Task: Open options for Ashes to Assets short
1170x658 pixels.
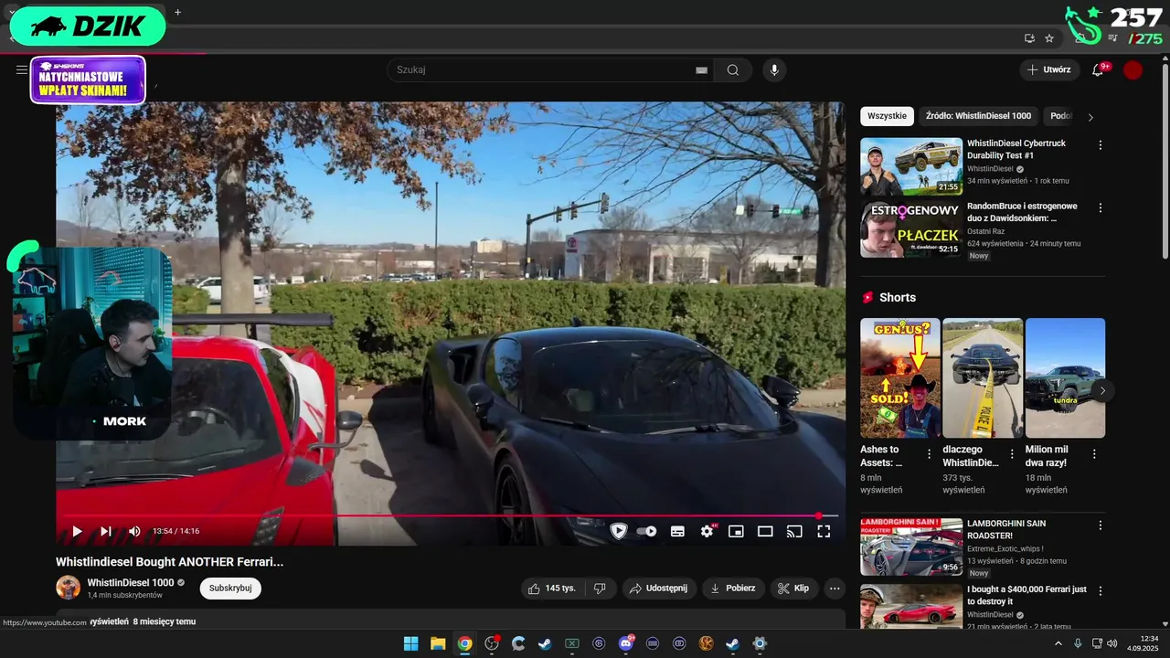Action: pyautogui.click(x=930, y=453)
